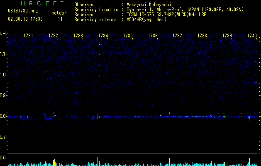
Task: Click the tallest yellow power spike near 1734
Action: pyautogui.click(x=99, y=161)
